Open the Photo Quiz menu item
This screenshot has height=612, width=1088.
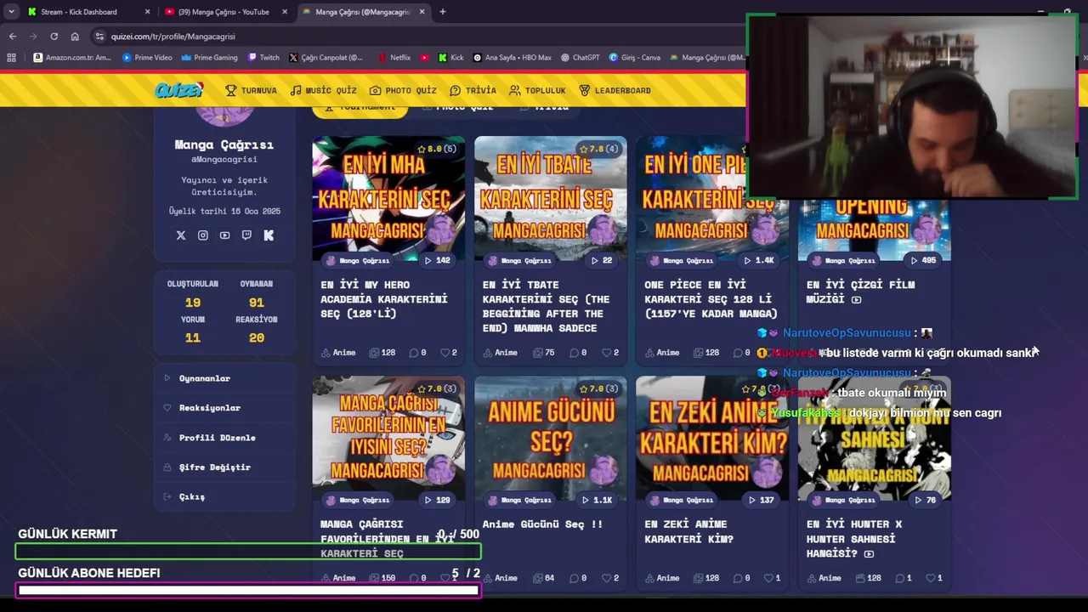pyautogui.click(x=403, y=90)
